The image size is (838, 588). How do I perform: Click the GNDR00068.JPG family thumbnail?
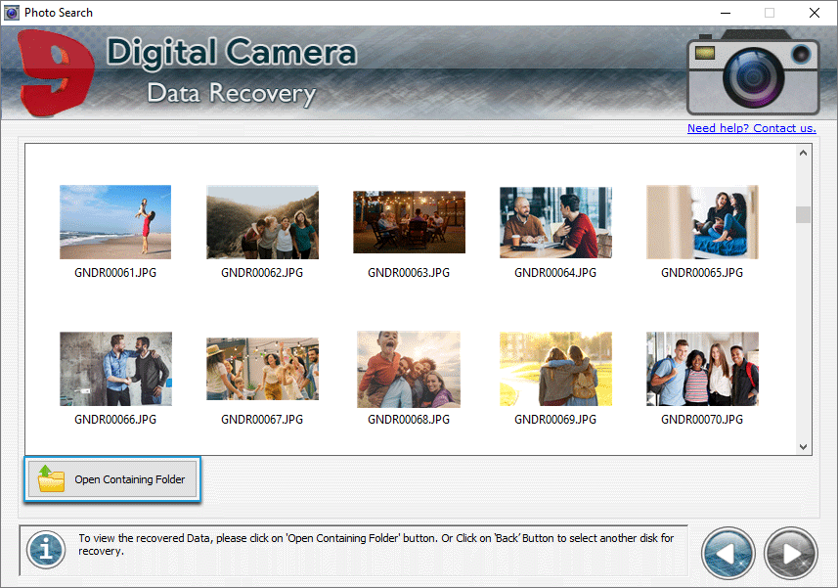pyautogui.click(x=409, y=369)
